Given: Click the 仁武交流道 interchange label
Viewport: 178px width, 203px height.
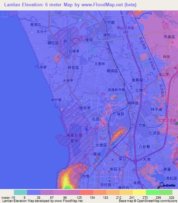Looking at the screenshot, I should pos(167,120).
